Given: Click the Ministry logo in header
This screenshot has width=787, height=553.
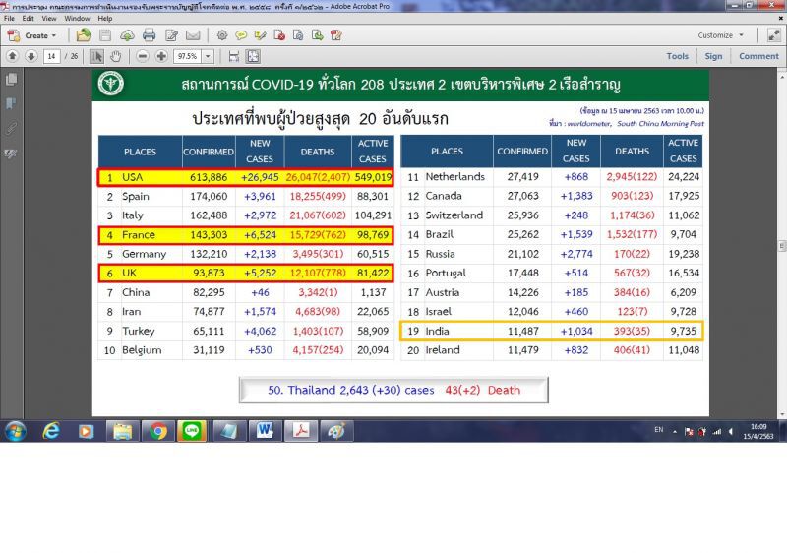Looking at the screenshot, I should tap(111, 83).
